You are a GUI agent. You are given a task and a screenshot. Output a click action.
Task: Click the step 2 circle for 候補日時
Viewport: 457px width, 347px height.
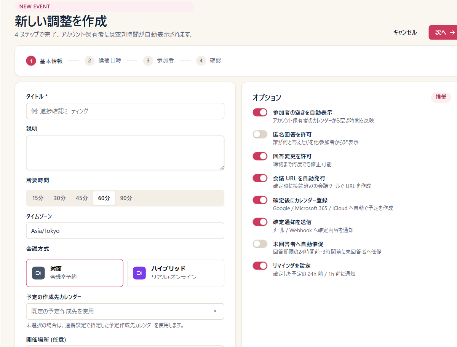89,60
